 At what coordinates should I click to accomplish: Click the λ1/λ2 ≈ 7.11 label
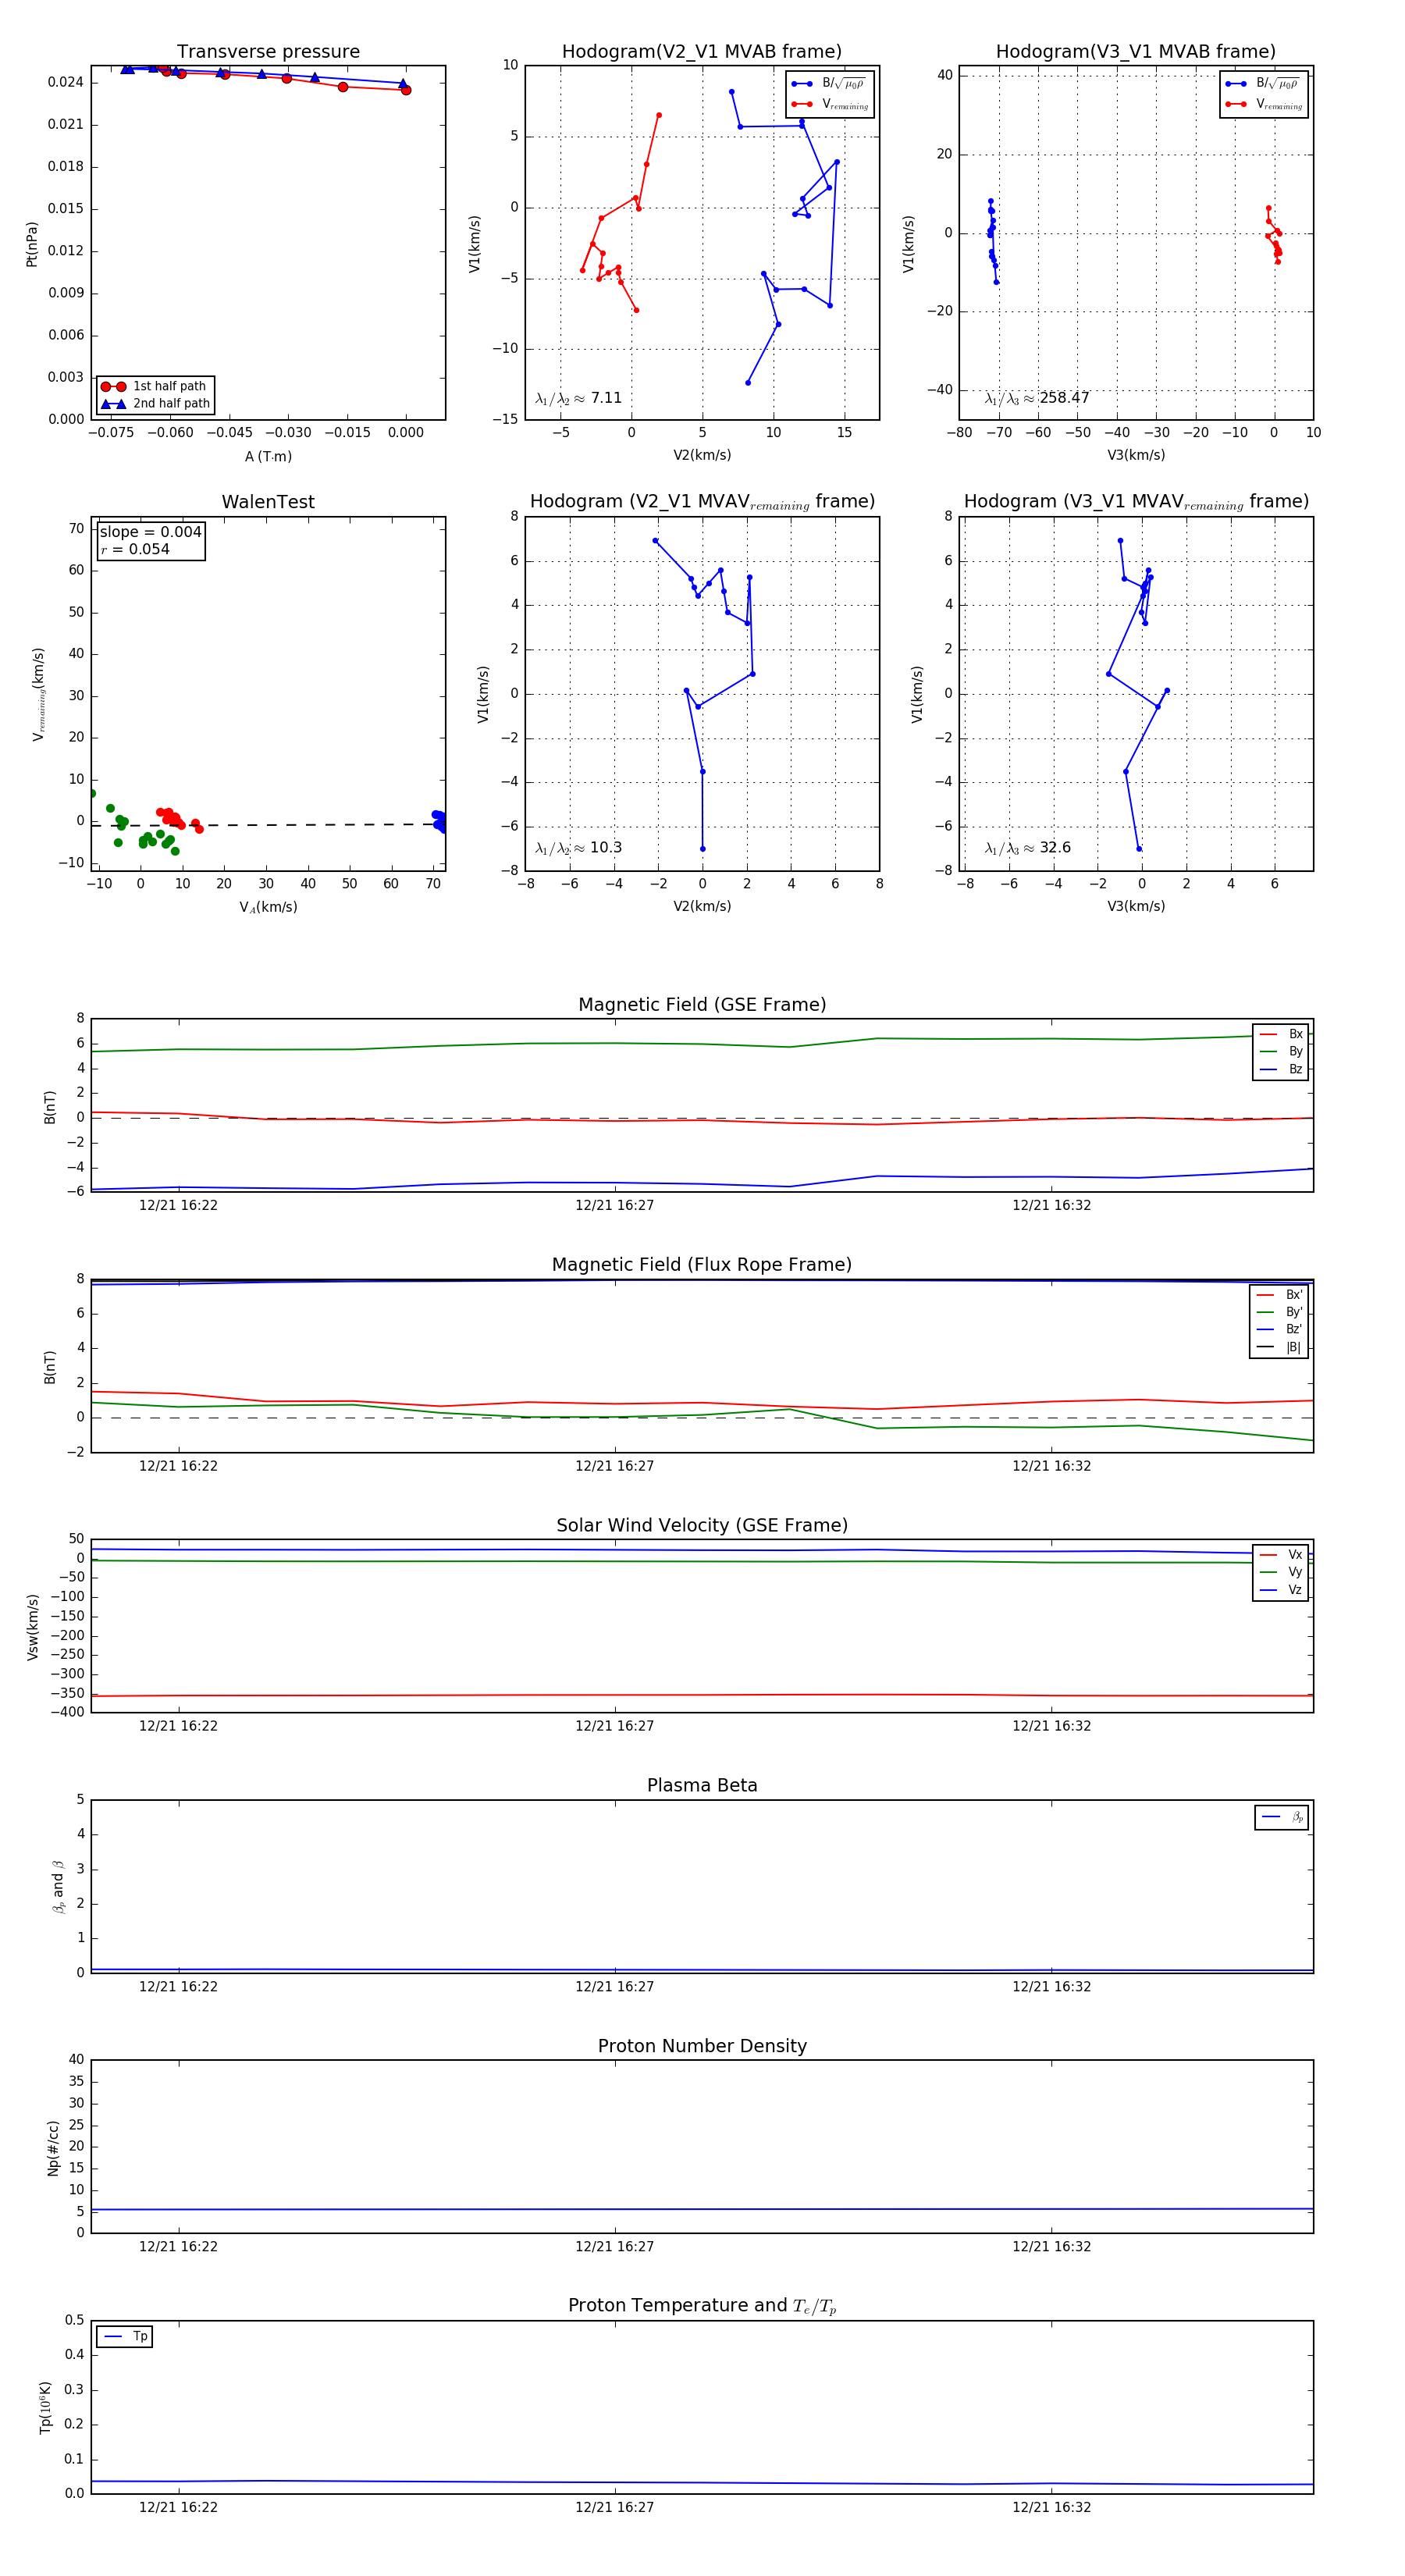tap(578, 398)
